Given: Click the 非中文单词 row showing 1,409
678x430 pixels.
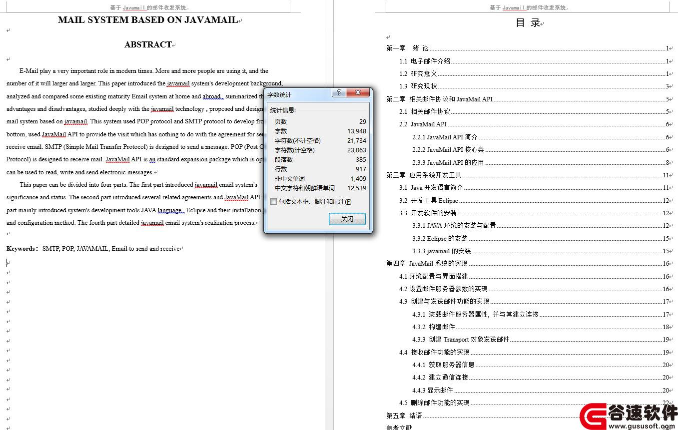Looking at the screenshot, I should [320, 178].
